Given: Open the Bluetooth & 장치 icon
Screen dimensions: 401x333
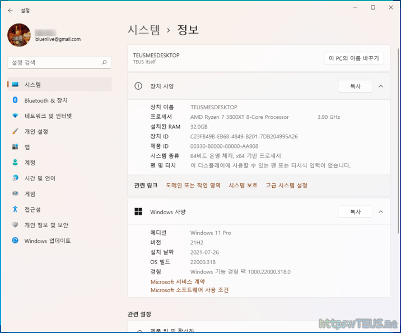Looking at the screenshot, I should click(15, 100).
